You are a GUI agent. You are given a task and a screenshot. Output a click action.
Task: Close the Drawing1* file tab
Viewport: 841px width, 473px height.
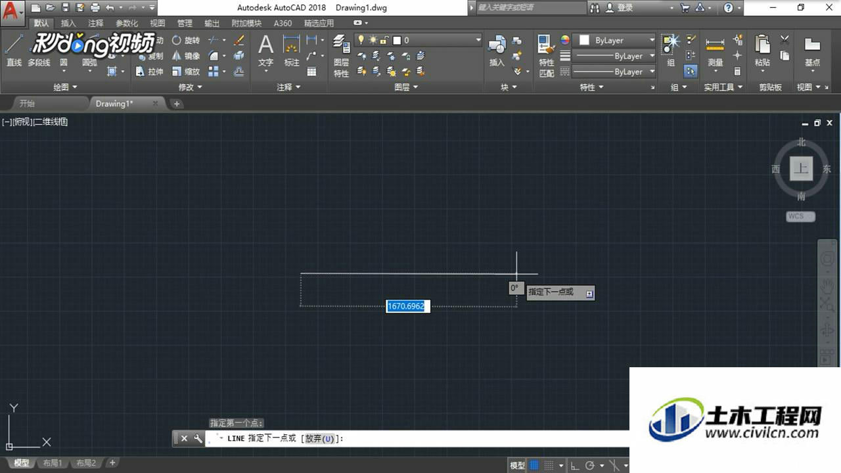[156, 103]
